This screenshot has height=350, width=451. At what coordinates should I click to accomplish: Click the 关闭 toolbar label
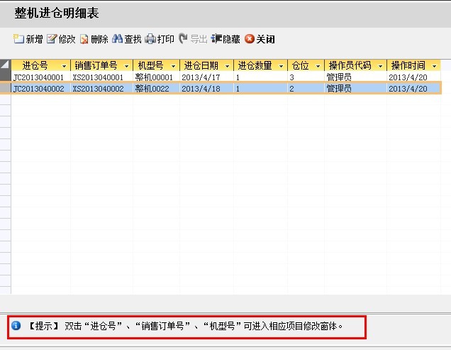tap(265, 39)
